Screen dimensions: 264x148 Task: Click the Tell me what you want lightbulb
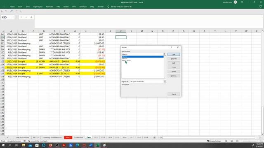point(108,7)
